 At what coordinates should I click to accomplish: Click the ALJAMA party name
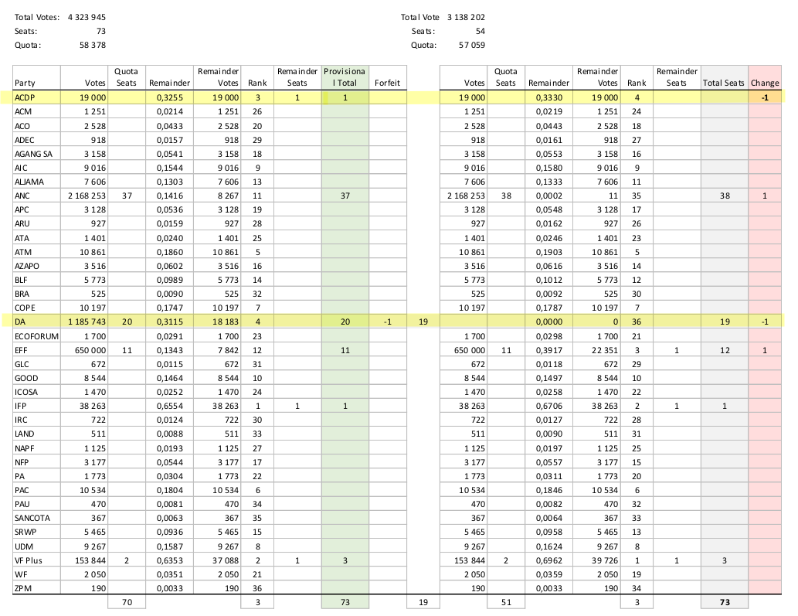[29, 182]
